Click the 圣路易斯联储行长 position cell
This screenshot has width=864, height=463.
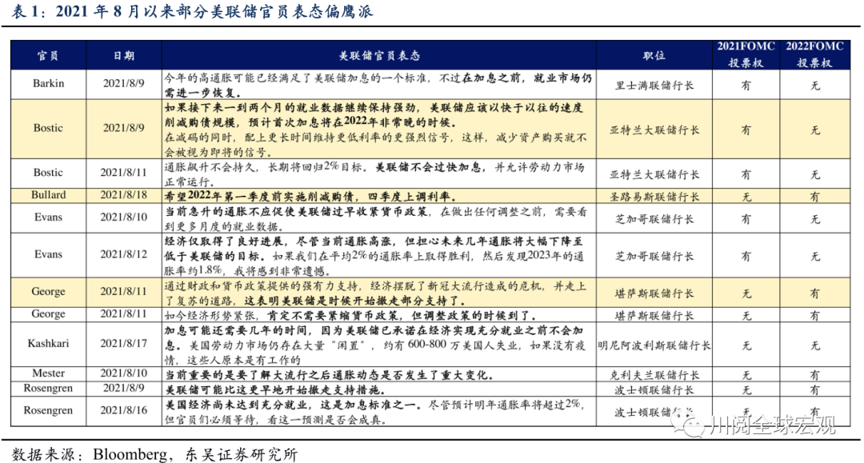(x=654, y=196)
